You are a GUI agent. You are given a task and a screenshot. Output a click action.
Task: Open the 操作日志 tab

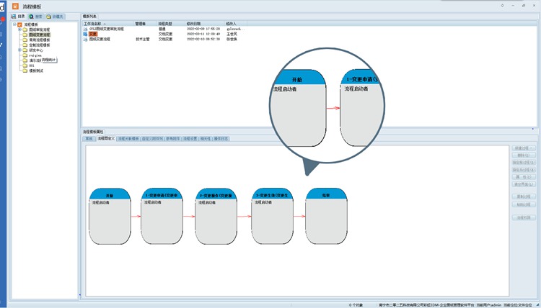221,138
